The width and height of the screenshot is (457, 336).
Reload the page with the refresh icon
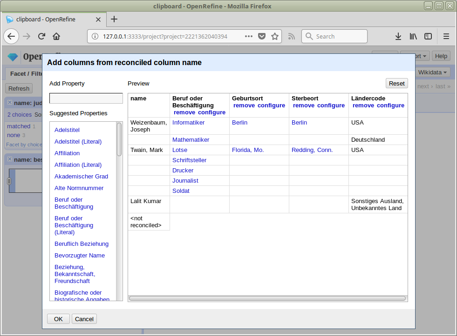tap(41, 36)
